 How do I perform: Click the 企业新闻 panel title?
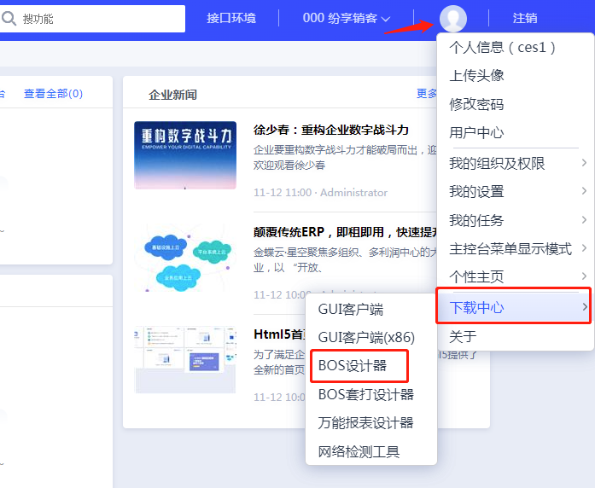(x=172, y=95)
